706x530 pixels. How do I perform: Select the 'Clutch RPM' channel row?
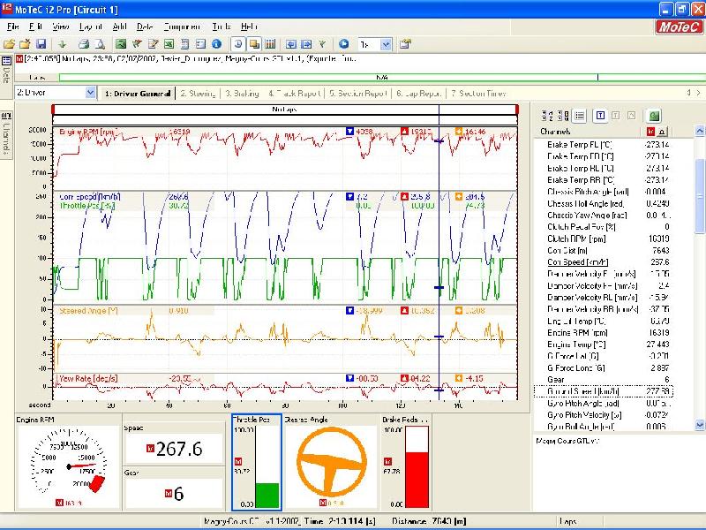[x=604, y=238]
